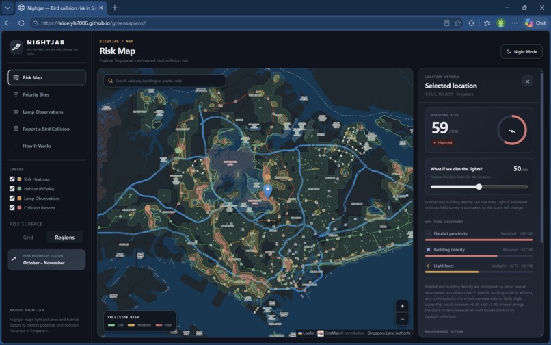Switch risk surface to Grid
The image size is (551, 345).
point(28,238)
